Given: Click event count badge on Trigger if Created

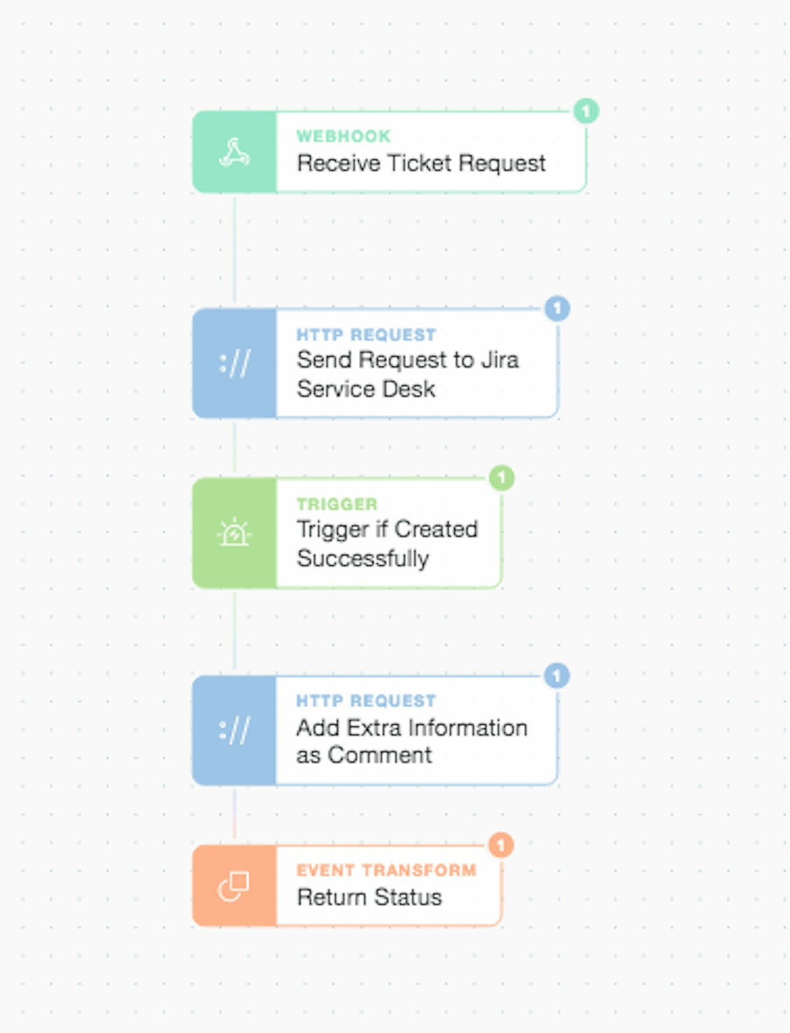Looking at the screenshot, I should coord(502,478).
